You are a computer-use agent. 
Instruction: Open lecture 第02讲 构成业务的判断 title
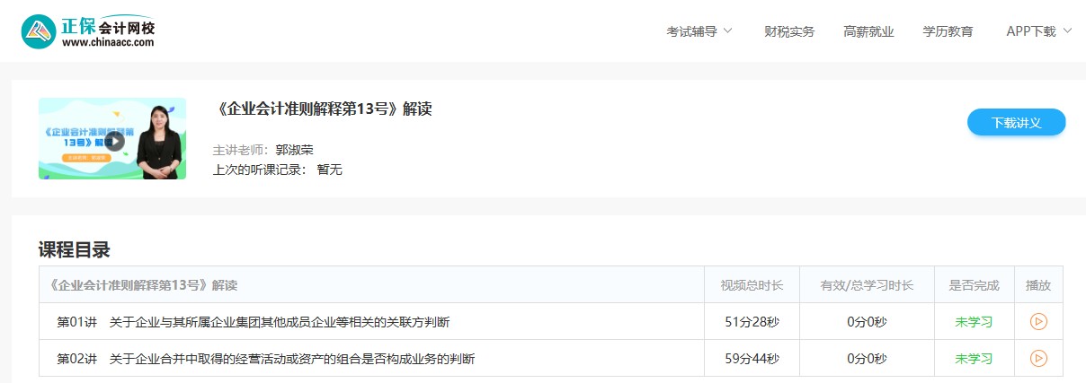(266, 359)
